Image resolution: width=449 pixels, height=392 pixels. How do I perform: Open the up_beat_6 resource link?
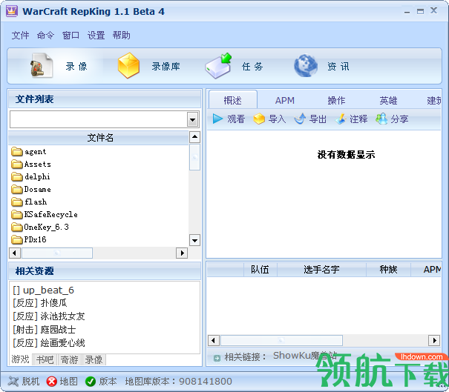pos(43,290)
